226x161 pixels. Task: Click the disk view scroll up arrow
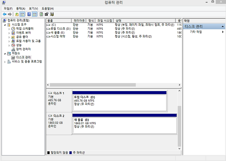(179, 91)
